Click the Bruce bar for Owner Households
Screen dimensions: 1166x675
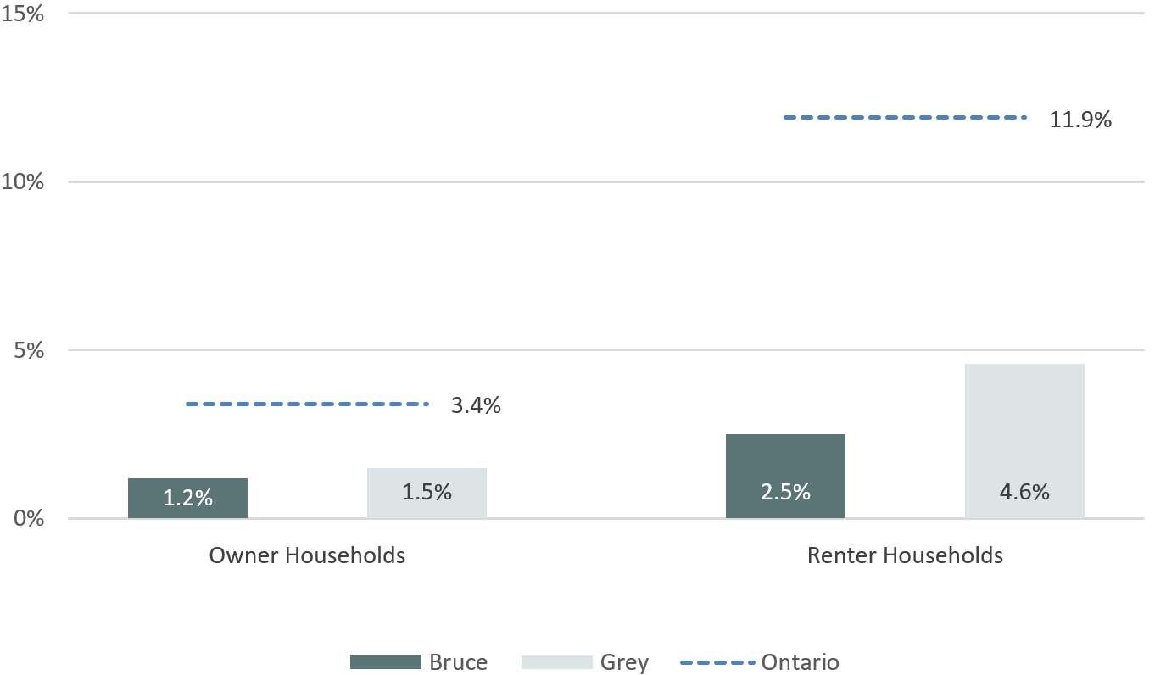click(x=187, y=498)
